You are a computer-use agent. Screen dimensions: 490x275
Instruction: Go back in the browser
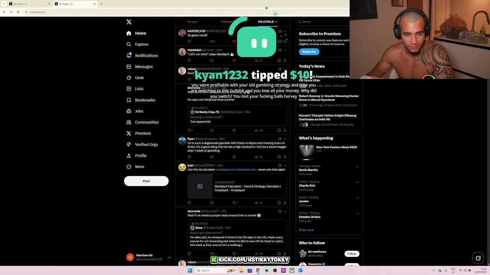[4, 12]
